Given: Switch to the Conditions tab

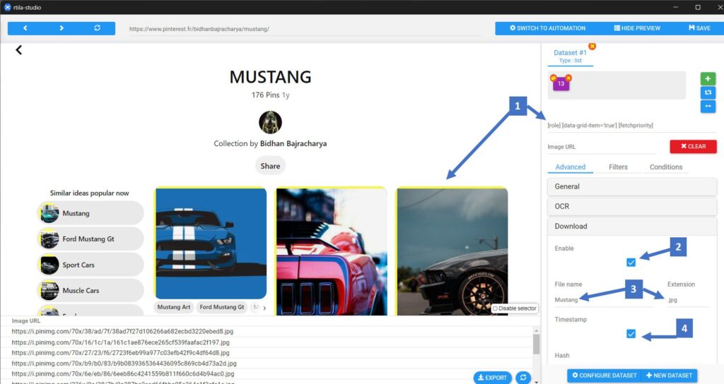Looking at the screenshot, I should (x=666, y=167).
